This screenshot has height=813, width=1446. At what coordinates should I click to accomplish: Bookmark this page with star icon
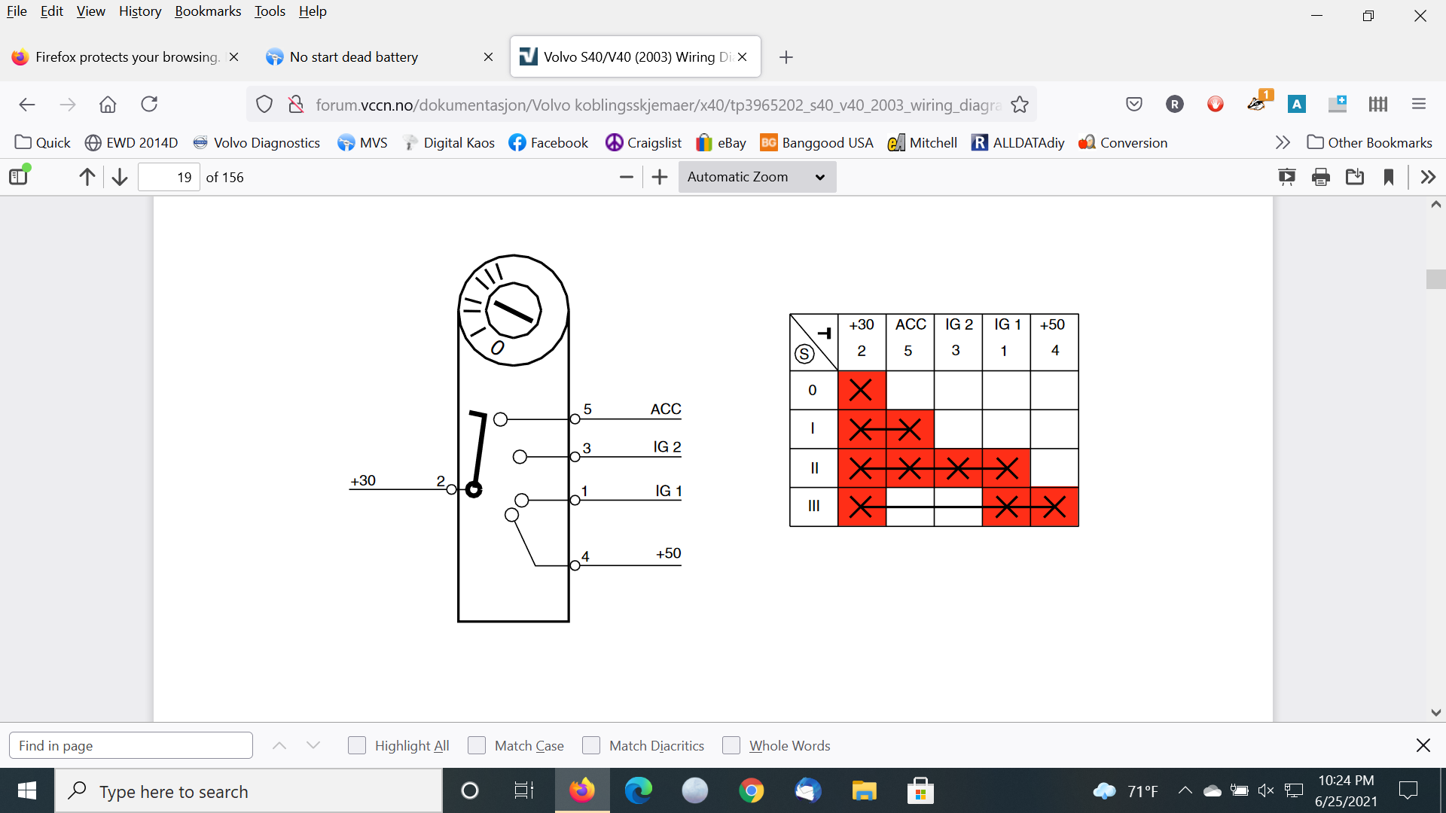(1020, 105)
